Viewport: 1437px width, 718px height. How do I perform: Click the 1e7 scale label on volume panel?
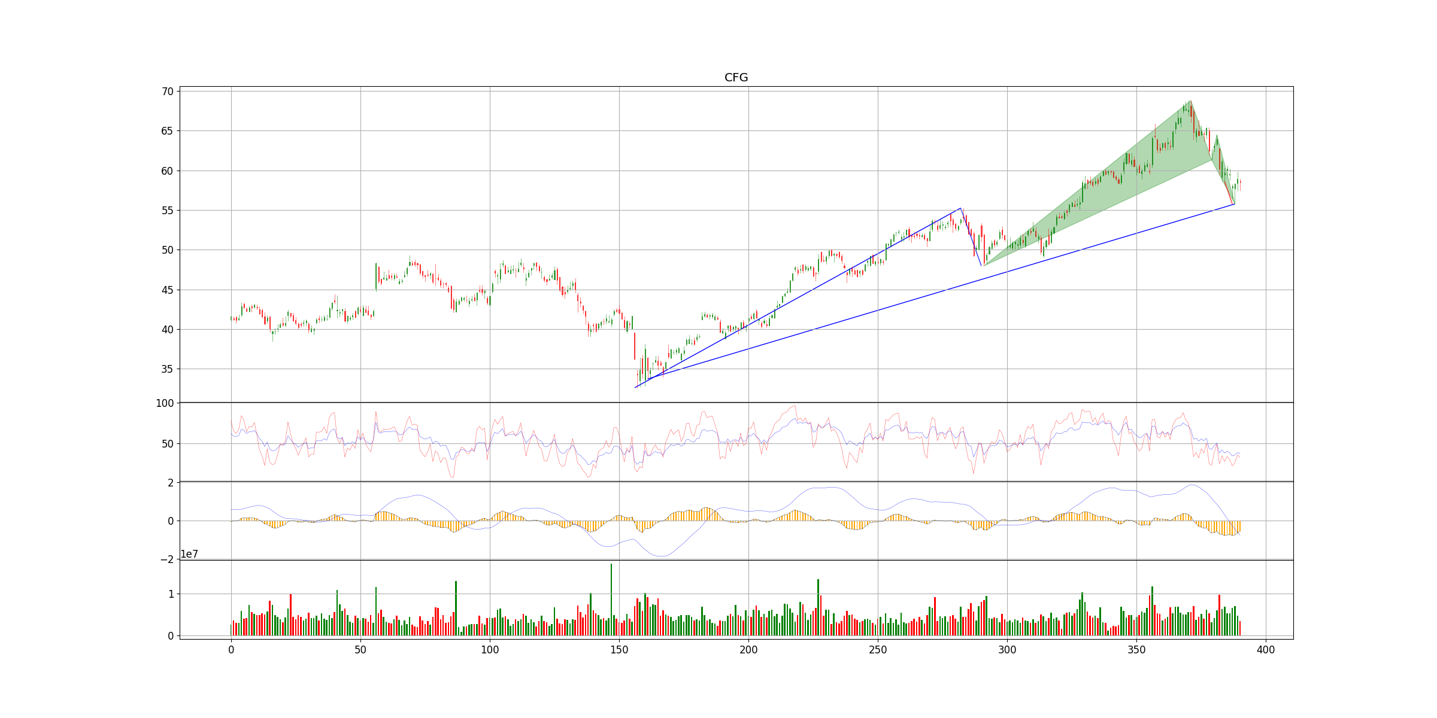(x=189, y=555)
